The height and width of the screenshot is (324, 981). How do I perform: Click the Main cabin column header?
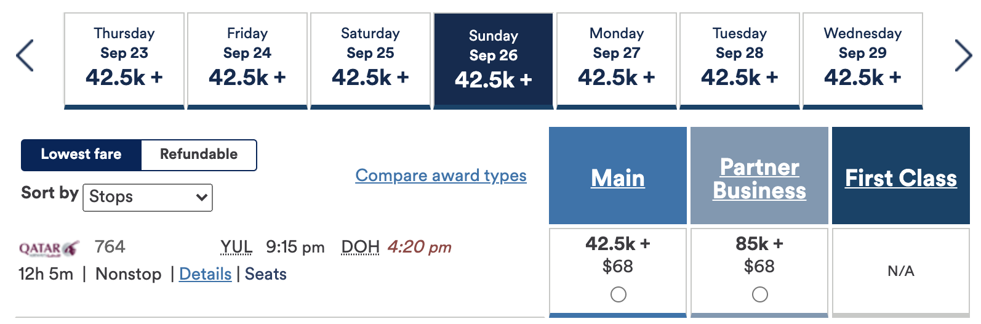point(618,178)
